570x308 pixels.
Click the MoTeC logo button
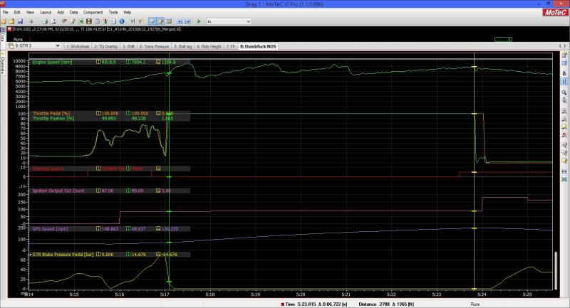click(555, 12)
